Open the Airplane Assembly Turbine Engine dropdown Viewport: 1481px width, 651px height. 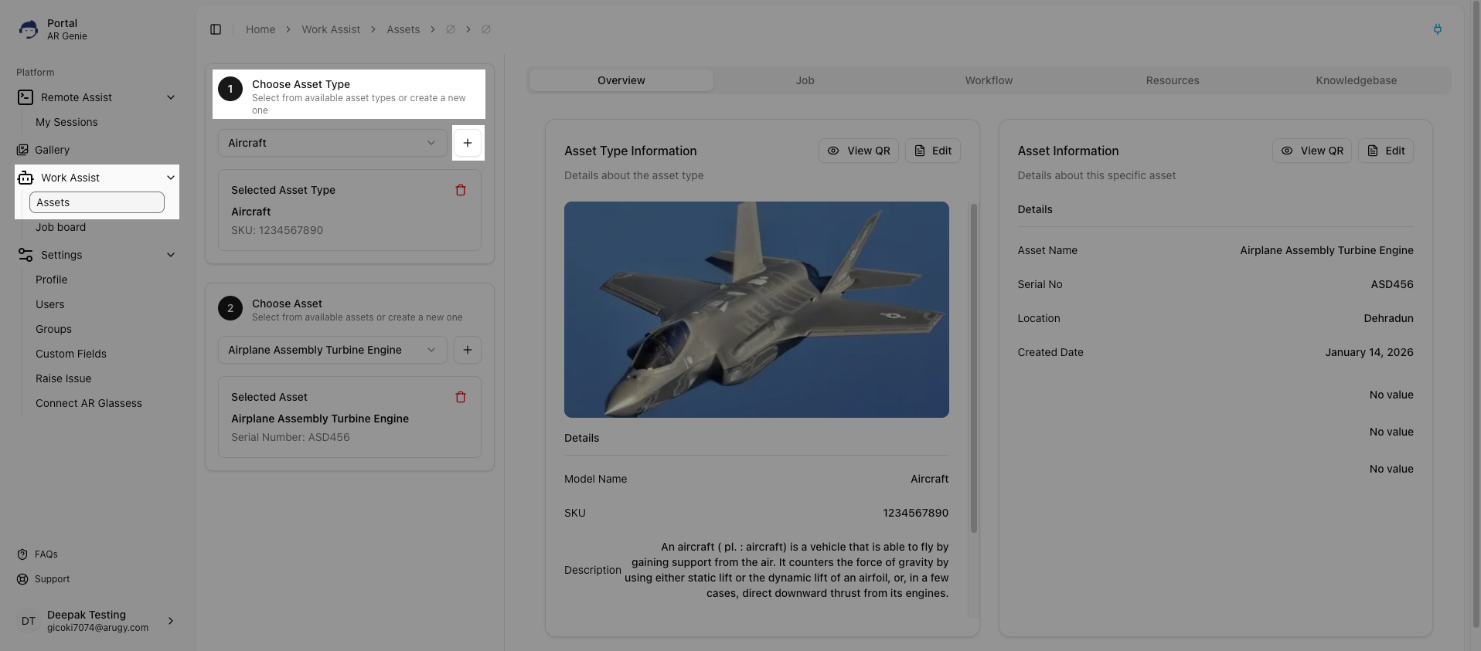click(332, 350)
